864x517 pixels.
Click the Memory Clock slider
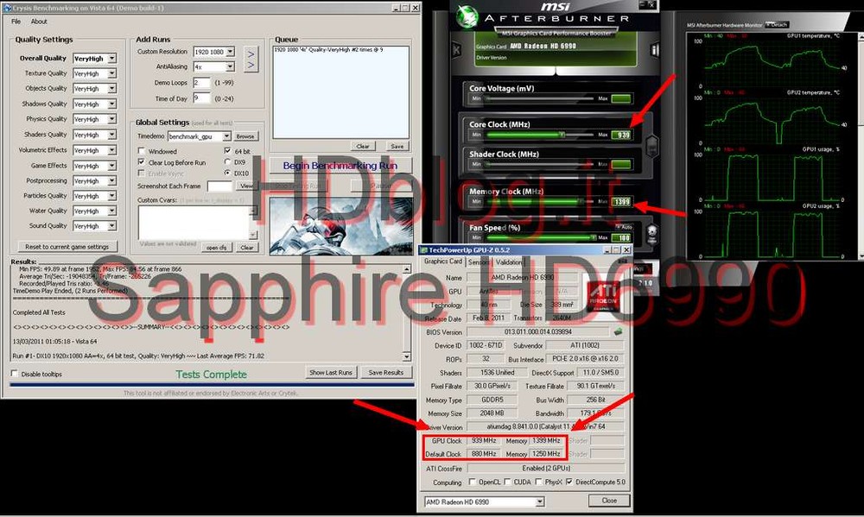click(x=539, y=201)
